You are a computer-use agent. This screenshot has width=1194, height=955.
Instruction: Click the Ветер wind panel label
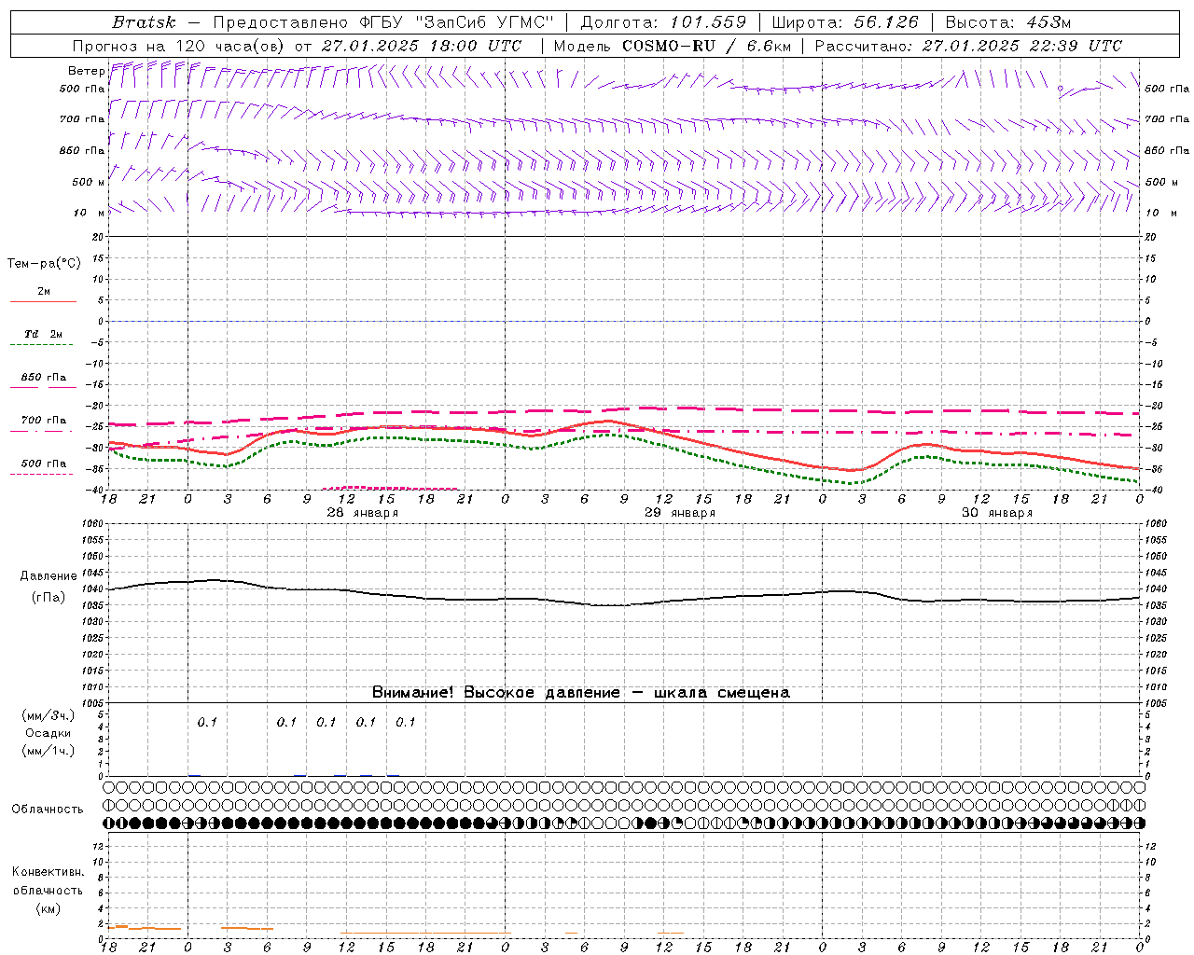(86, 71)
